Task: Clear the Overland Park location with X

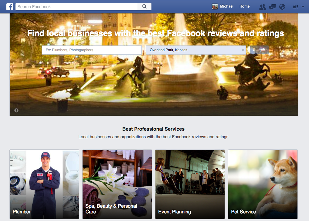Action: pyautogui.click(x=243, y=50)
